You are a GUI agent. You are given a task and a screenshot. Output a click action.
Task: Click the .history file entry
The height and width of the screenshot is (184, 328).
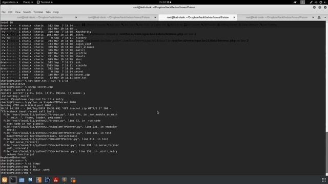[x=80, y=38]
